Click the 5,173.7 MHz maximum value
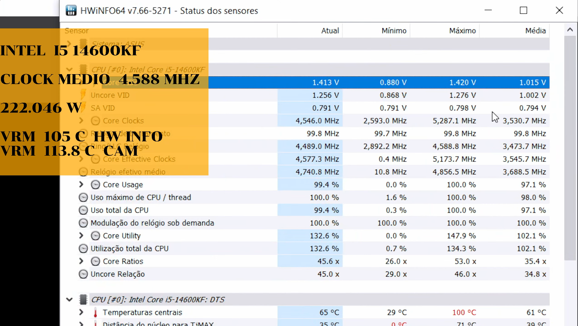 pos(455,159)
